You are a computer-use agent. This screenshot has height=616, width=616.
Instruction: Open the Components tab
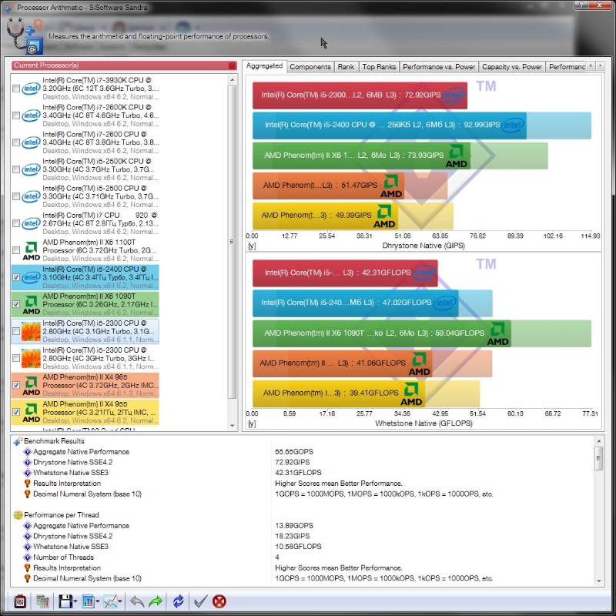310,67
